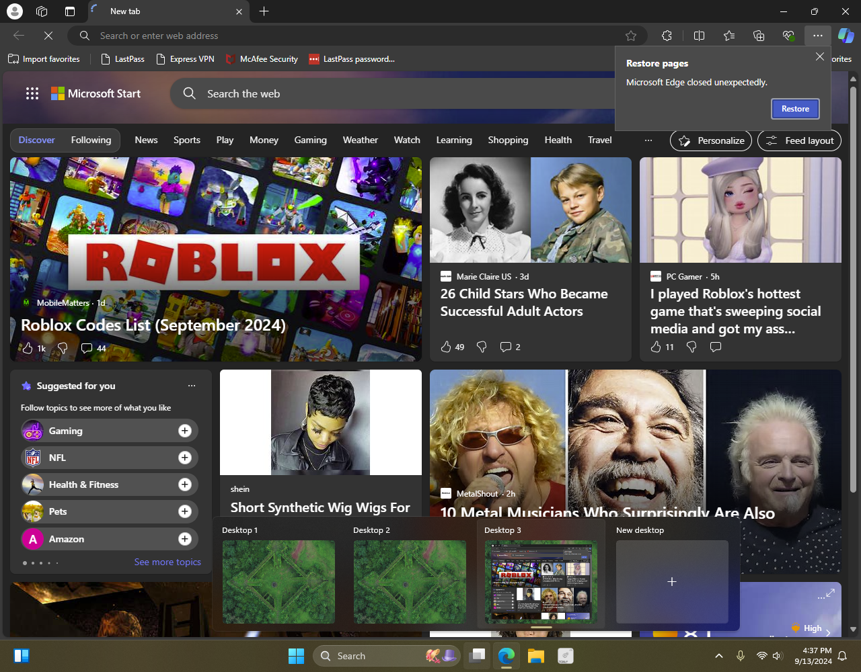Follow the NFL topic
861x672 pixels.
185,458
